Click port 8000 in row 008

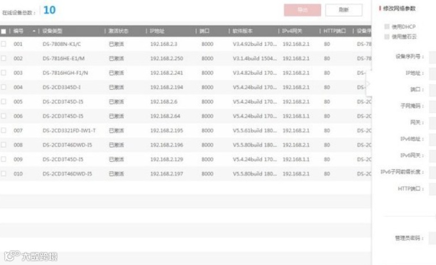click(x=207, y=145)
